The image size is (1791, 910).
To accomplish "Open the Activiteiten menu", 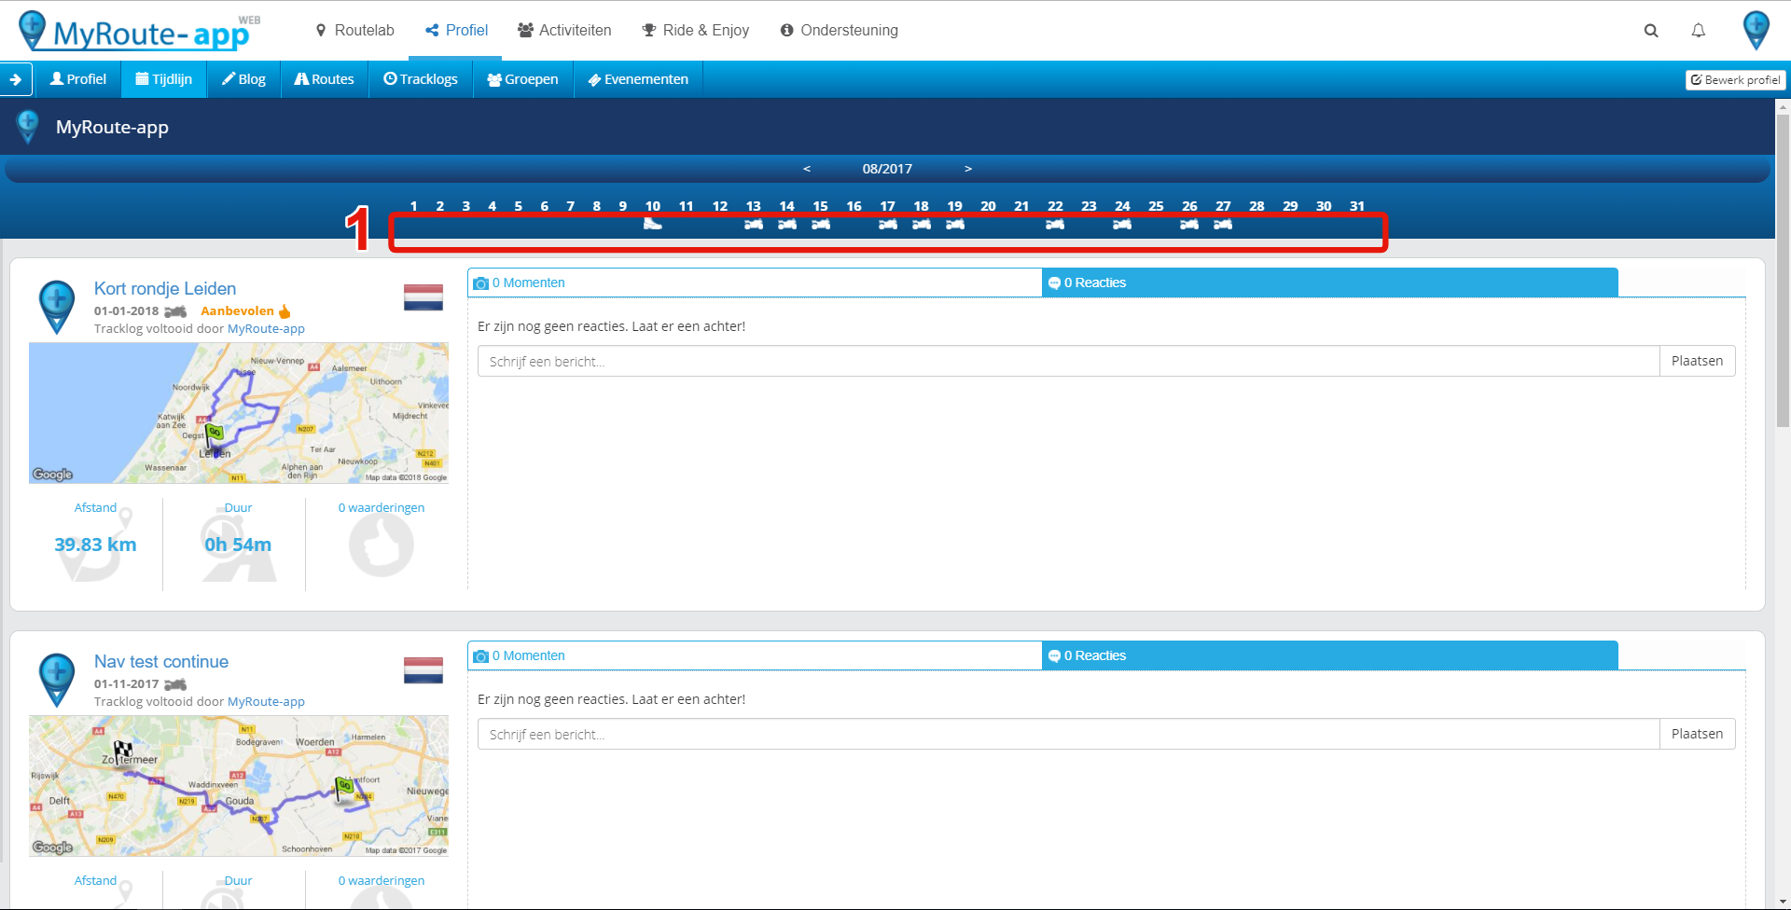I will pos(564,30).
